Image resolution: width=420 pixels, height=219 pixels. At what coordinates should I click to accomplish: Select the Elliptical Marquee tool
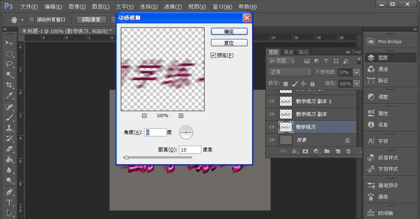[x=9, y=54]
